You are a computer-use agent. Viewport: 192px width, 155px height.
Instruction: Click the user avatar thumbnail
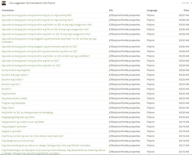click(x=4, y=3)
